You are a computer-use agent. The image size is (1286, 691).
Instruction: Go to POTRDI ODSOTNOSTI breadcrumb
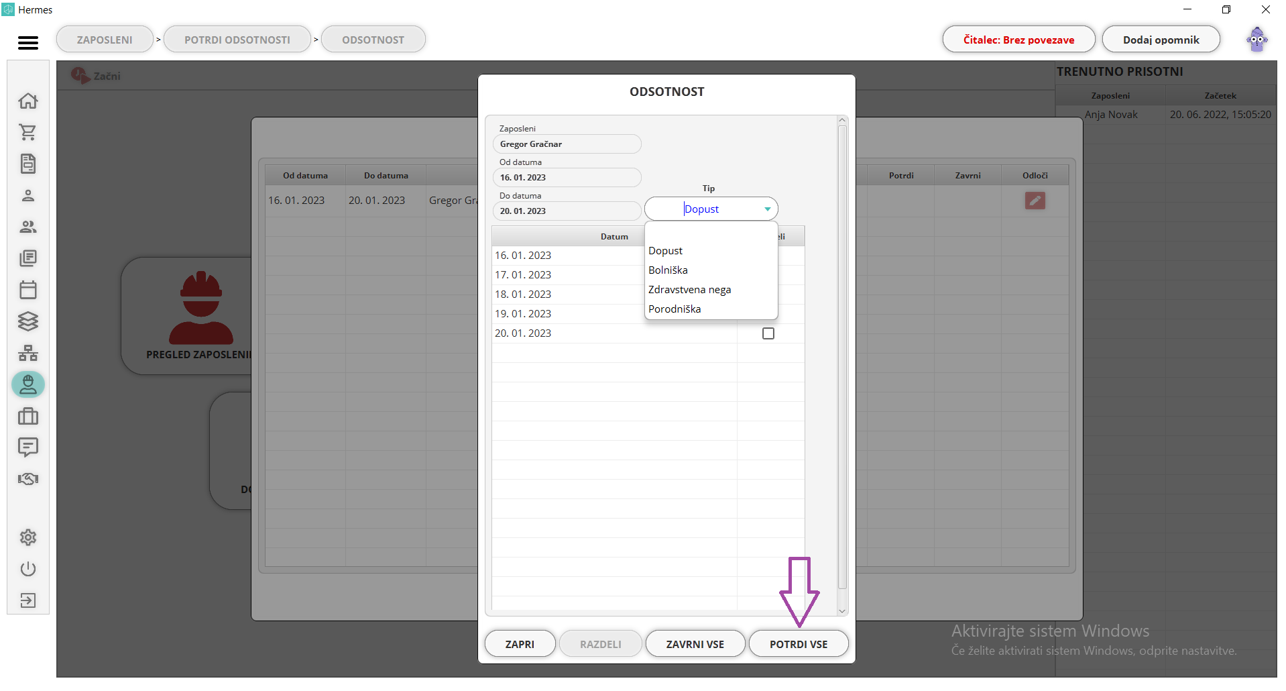[x=237, y=40]
